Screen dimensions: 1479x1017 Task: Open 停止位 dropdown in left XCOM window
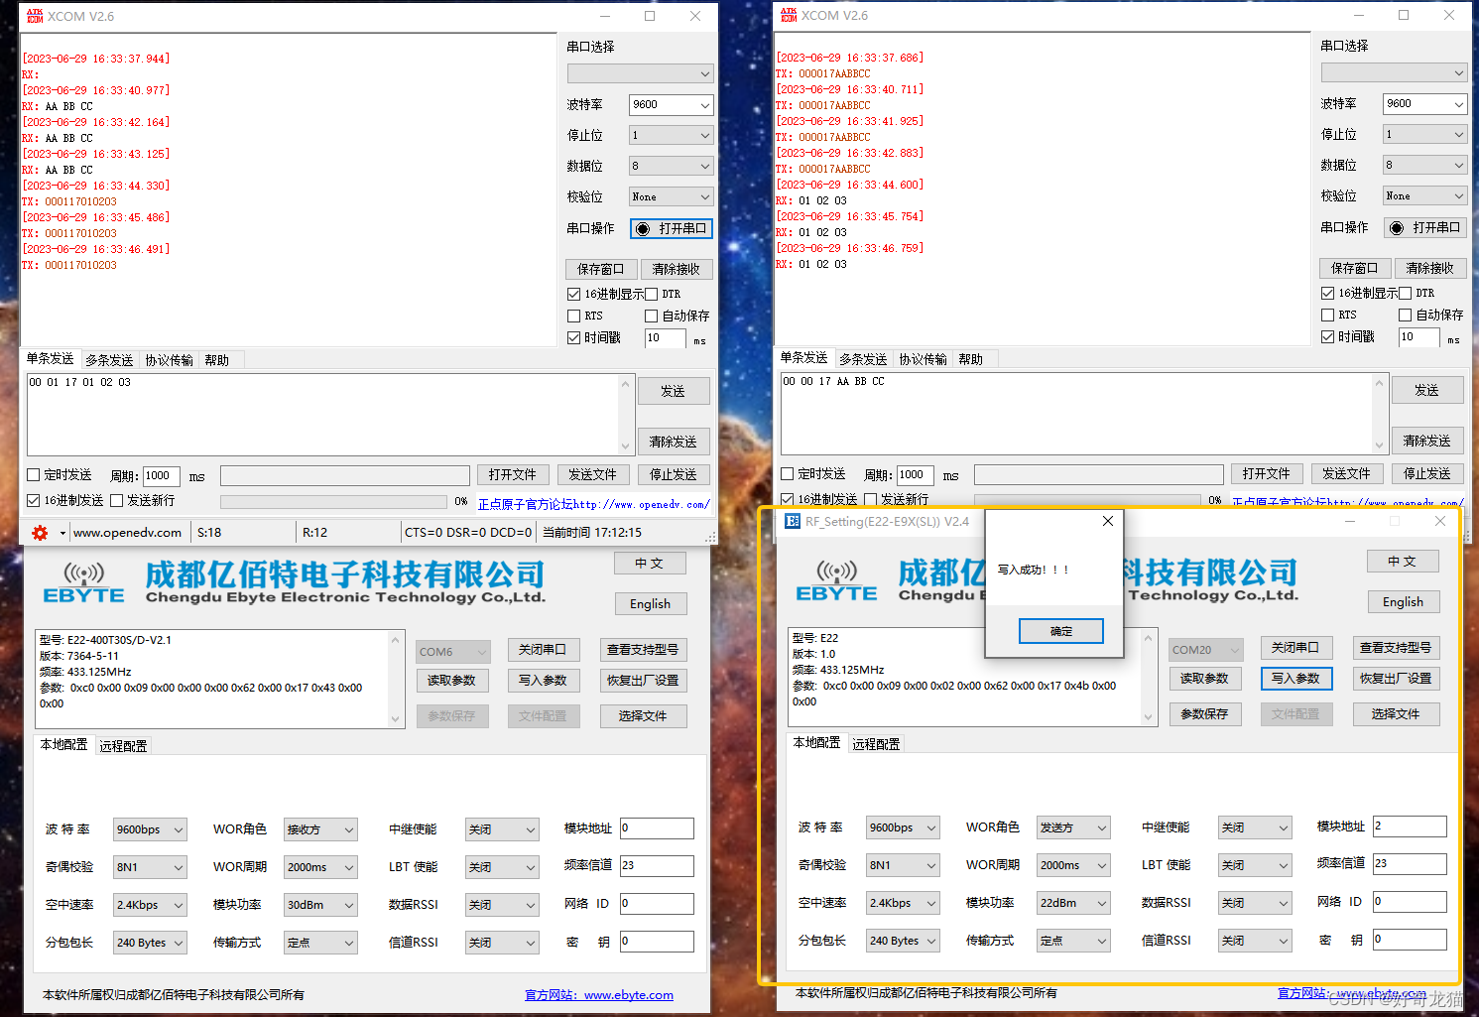click(671, 135)
